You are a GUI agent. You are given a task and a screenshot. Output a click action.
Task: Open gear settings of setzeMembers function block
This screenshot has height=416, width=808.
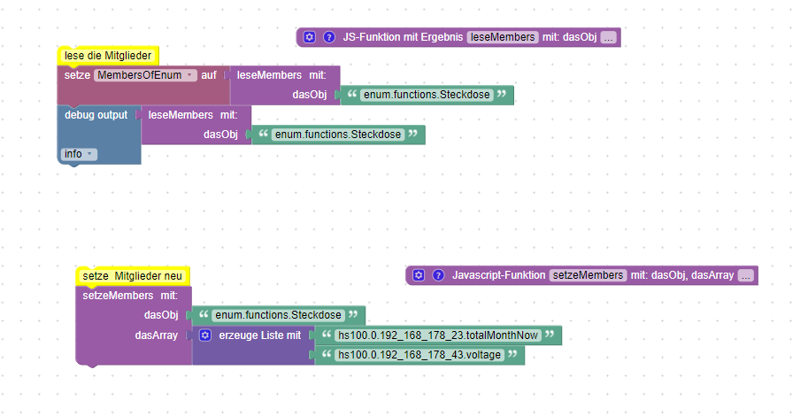pyautogui.click(x=419, y=275)
